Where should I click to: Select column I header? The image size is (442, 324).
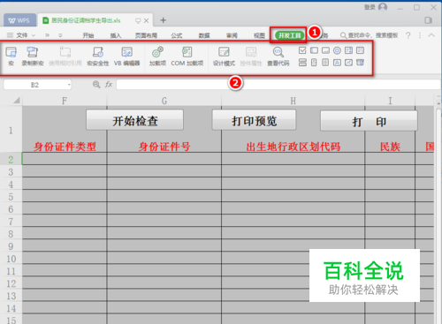[x=390, y=101]
